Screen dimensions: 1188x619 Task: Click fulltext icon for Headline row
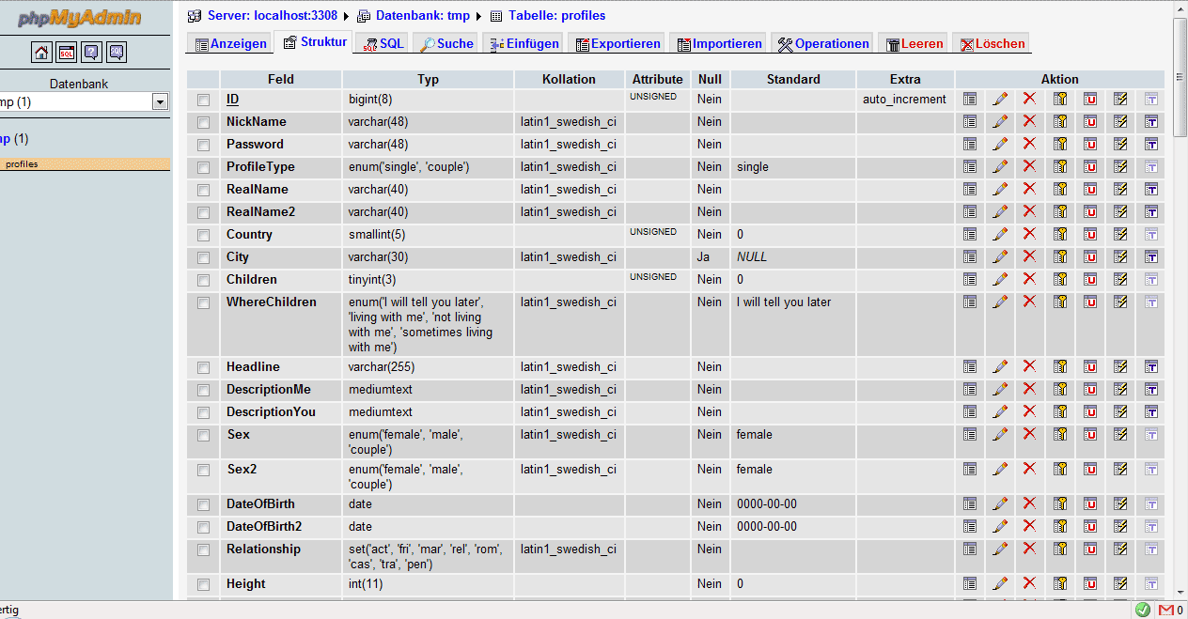coord(1150,367)
